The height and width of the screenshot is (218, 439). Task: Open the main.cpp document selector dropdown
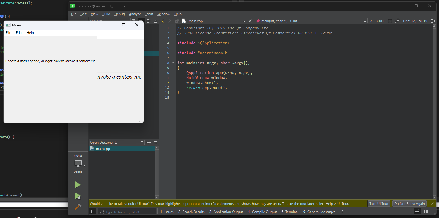pyautogui.click(x=244, y=21)
